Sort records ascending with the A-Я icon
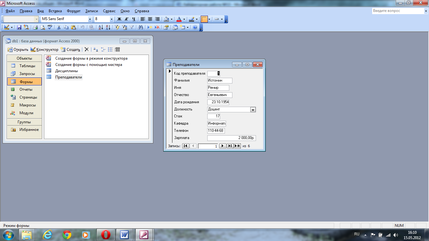 pyautogui.click(x=101, y=27)
